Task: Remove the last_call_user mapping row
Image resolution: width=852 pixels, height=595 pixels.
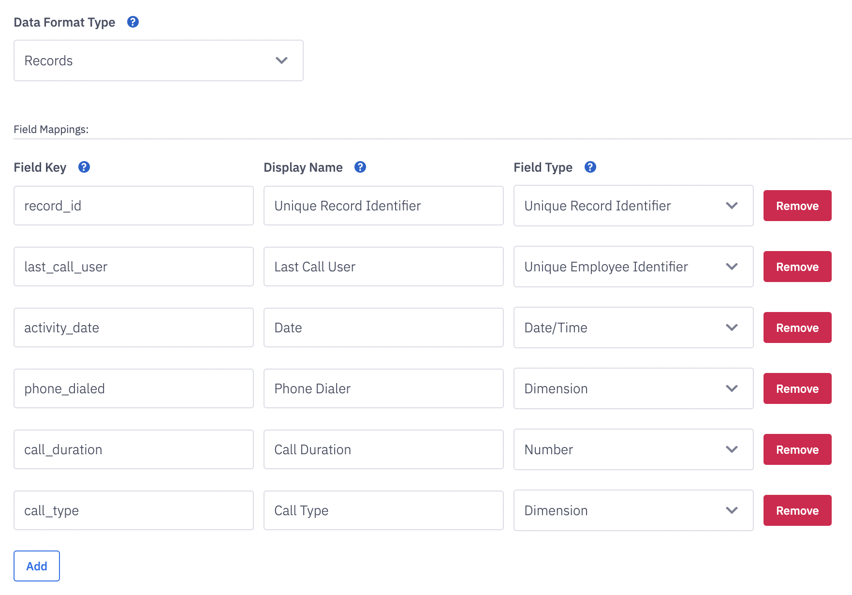Action: [797, 267]
